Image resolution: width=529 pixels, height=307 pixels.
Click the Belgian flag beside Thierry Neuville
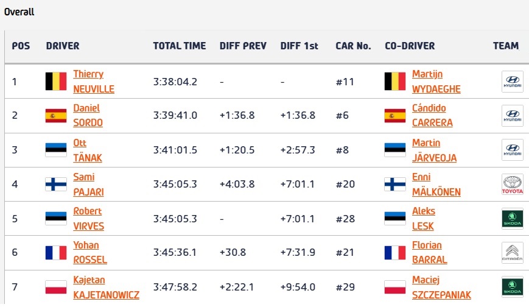[x=56, y=82]
